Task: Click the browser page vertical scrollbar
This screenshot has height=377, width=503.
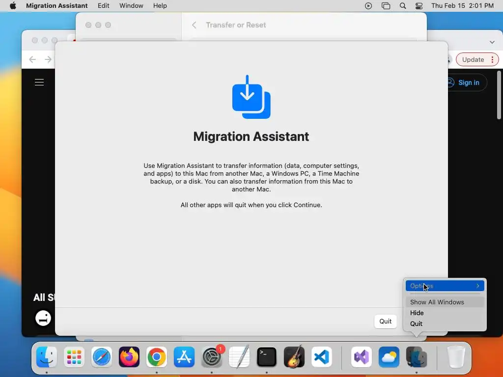Action: coord(499,95)
